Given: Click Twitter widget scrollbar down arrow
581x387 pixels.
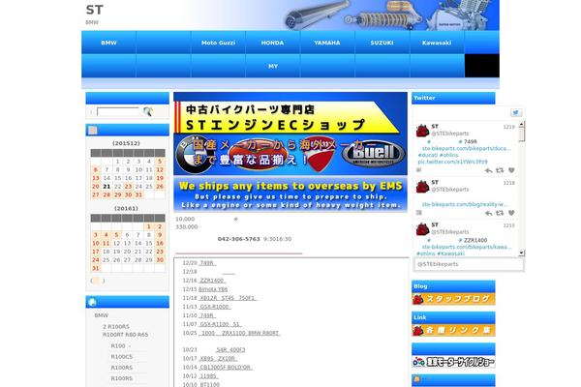Looking at the screenshot, I should pyautogui.click(x=521, y=253).
